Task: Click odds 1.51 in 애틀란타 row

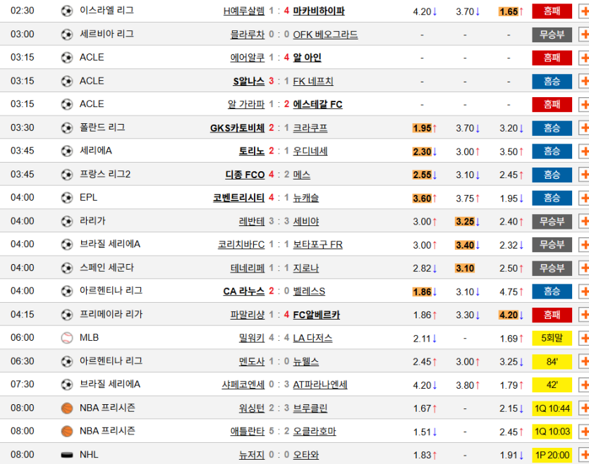Action: tap(423, 432)
